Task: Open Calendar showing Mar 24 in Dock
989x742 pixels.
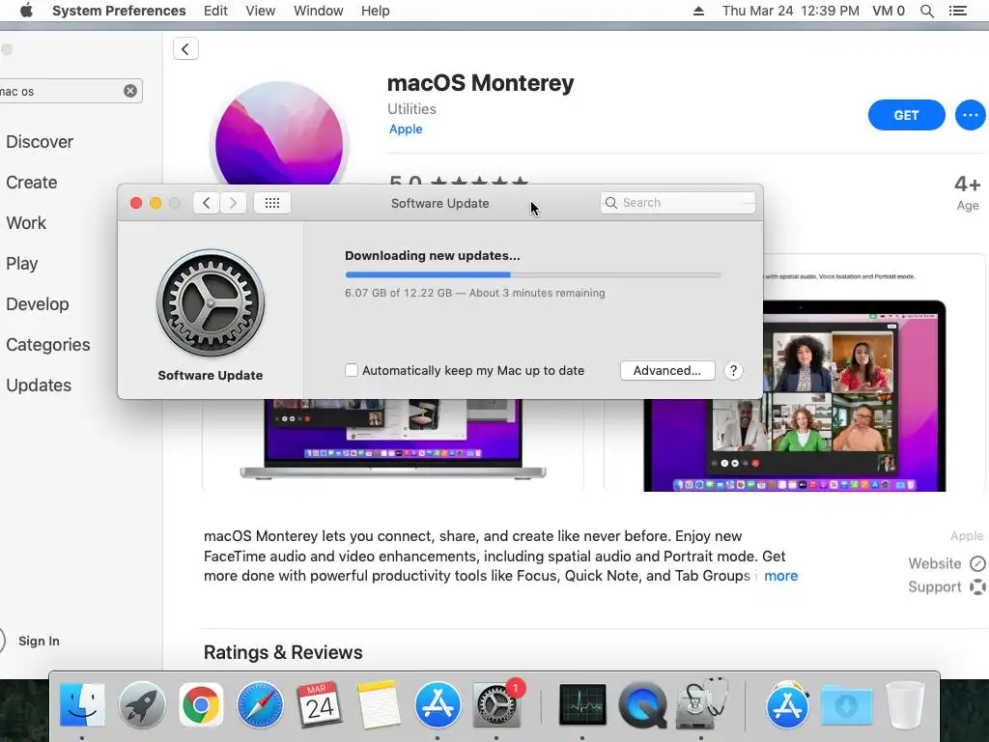Action: click(319, 704)
